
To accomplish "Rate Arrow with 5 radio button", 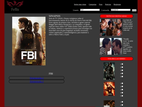I will pos(122,77).
